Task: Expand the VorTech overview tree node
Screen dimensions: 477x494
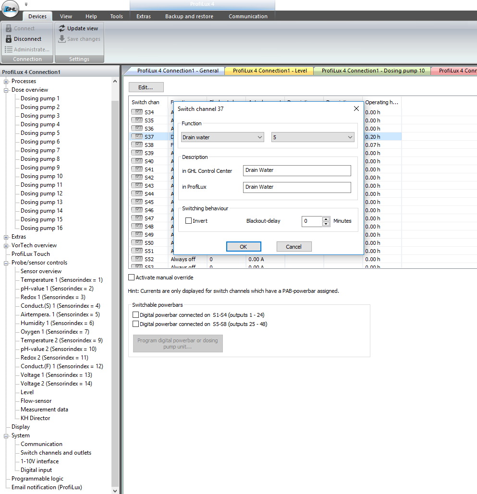Action: 6,246
